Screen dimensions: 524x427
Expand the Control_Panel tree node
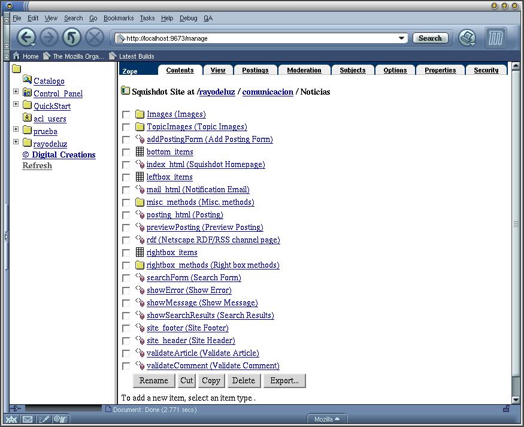point(16,91)
